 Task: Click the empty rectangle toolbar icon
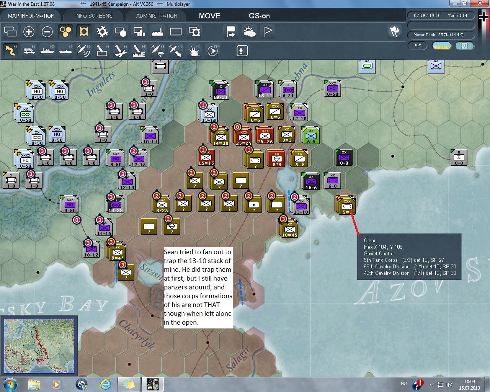(x=176, y=31)
